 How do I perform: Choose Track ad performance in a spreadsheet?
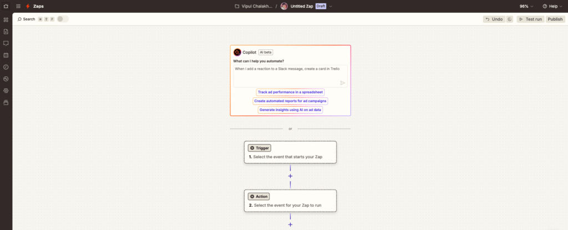click(290, 92)
